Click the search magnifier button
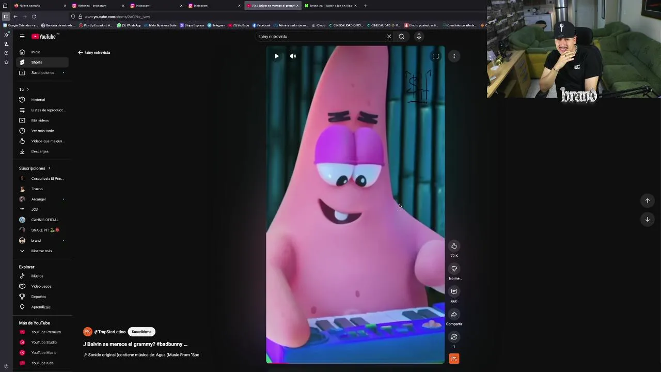Image resolution: width=661 pixels, height=372 pixels. point(401,36)
